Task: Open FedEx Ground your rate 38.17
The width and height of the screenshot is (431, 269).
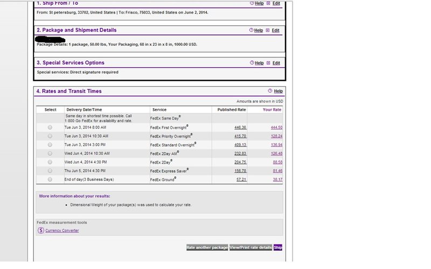Action: click(277, 179)
